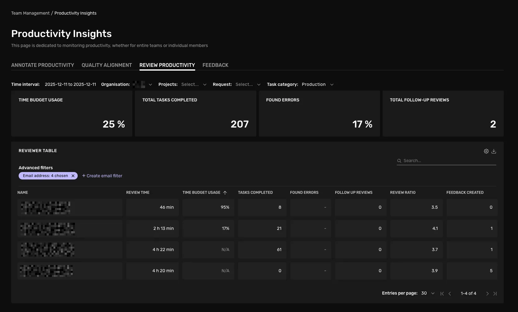Switch to Annotate Productivity tab
The height and width of the screenshot is (312, 518).
pos(43,65)
